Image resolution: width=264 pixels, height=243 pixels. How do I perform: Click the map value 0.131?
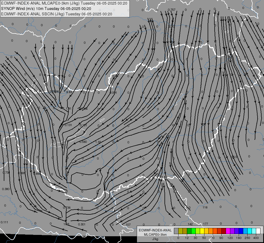(x=68, y=125)
